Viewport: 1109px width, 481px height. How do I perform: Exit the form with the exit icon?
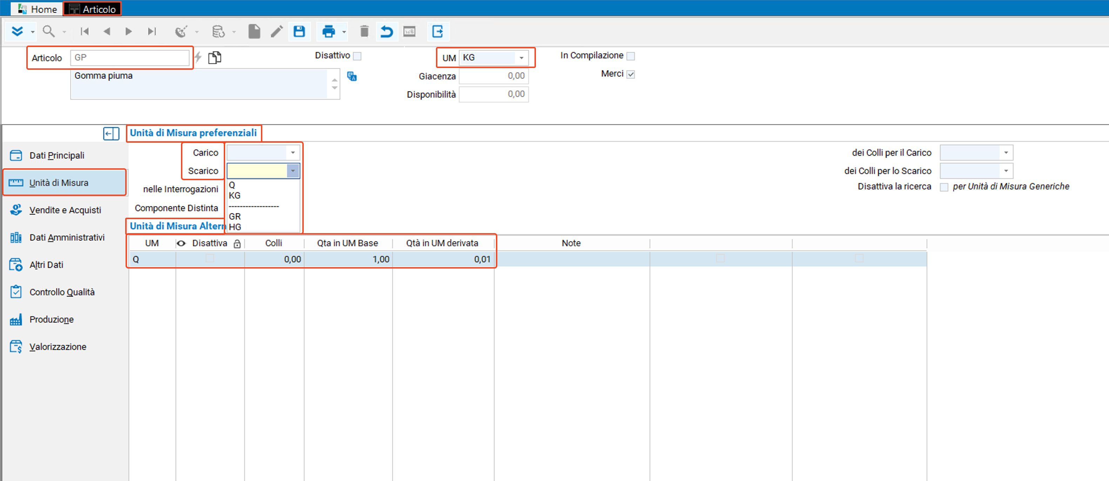click(x=438, y=32)
